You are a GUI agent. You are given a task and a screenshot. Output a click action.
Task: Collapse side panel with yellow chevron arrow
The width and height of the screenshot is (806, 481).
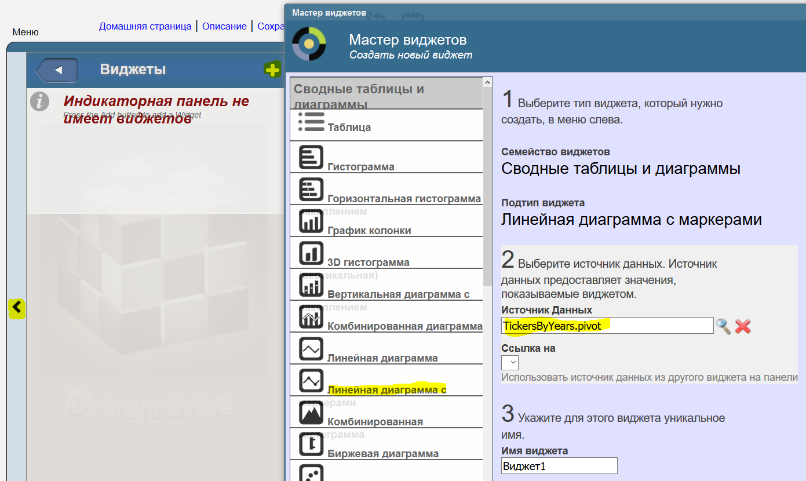pyautogui.click(x=17, y=308)
